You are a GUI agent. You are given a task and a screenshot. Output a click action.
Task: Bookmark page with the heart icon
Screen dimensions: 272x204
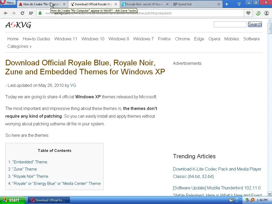point(248,13)
